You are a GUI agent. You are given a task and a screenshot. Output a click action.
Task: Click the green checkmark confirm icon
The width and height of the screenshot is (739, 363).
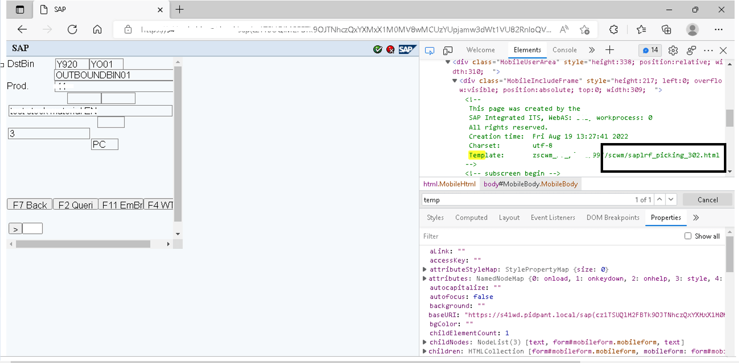coord(378,49)
